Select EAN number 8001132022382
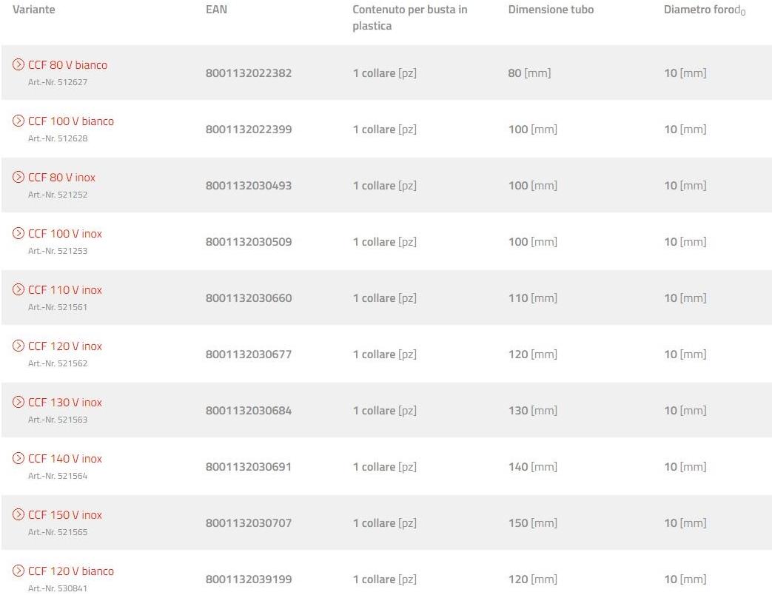 click(x=249, y=73)
